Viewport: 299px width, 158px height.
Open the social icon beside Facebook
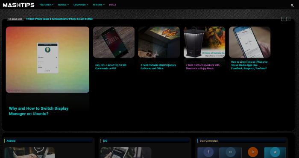tap(231, 152)
